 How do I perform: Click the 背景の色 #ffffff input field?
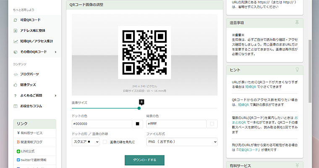coord(176,124)
